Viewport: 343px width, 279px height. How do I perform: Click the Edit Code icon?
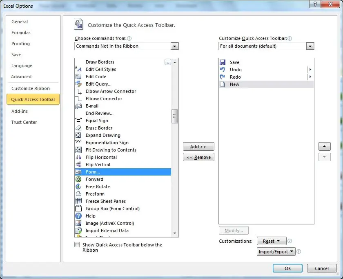tap(78, 77)
